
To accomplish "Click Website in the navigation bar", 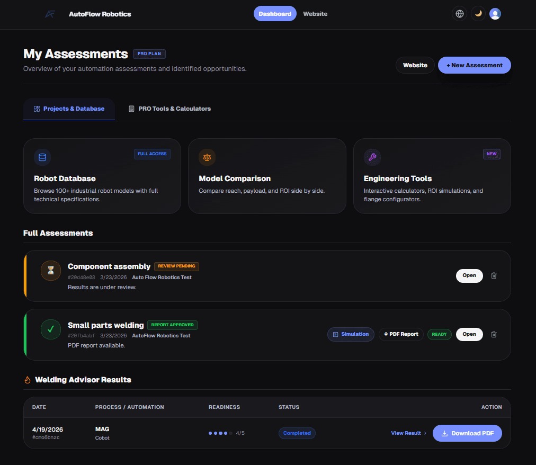I will [x=315, y=14].
